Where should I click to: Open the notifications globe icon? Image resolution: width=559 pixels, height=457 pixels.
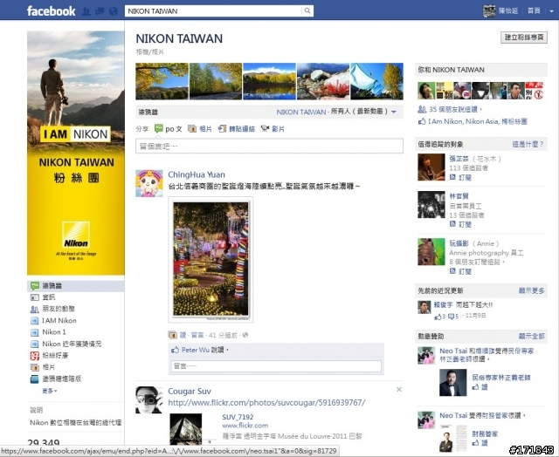click(x=113, y=11)
